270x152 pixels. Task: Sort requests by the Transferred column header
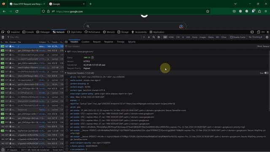[x=55, y=42]
